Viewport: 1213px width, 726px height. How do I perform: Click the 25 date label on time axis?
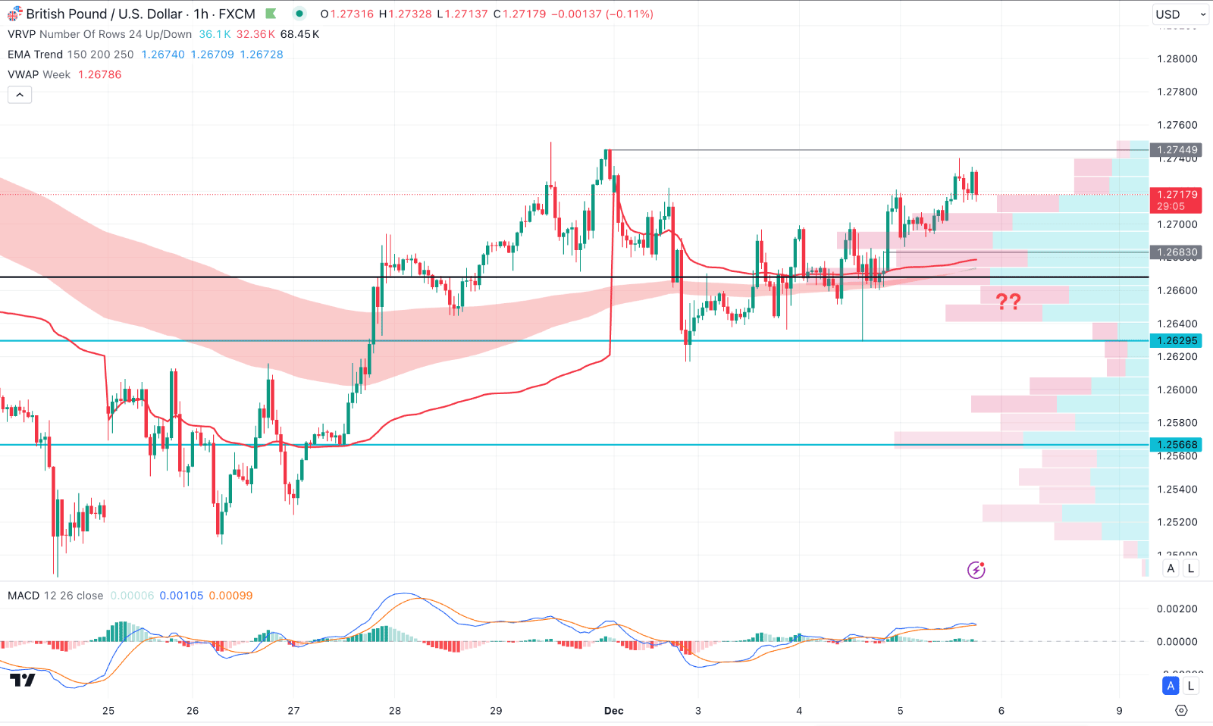[108, 711]
